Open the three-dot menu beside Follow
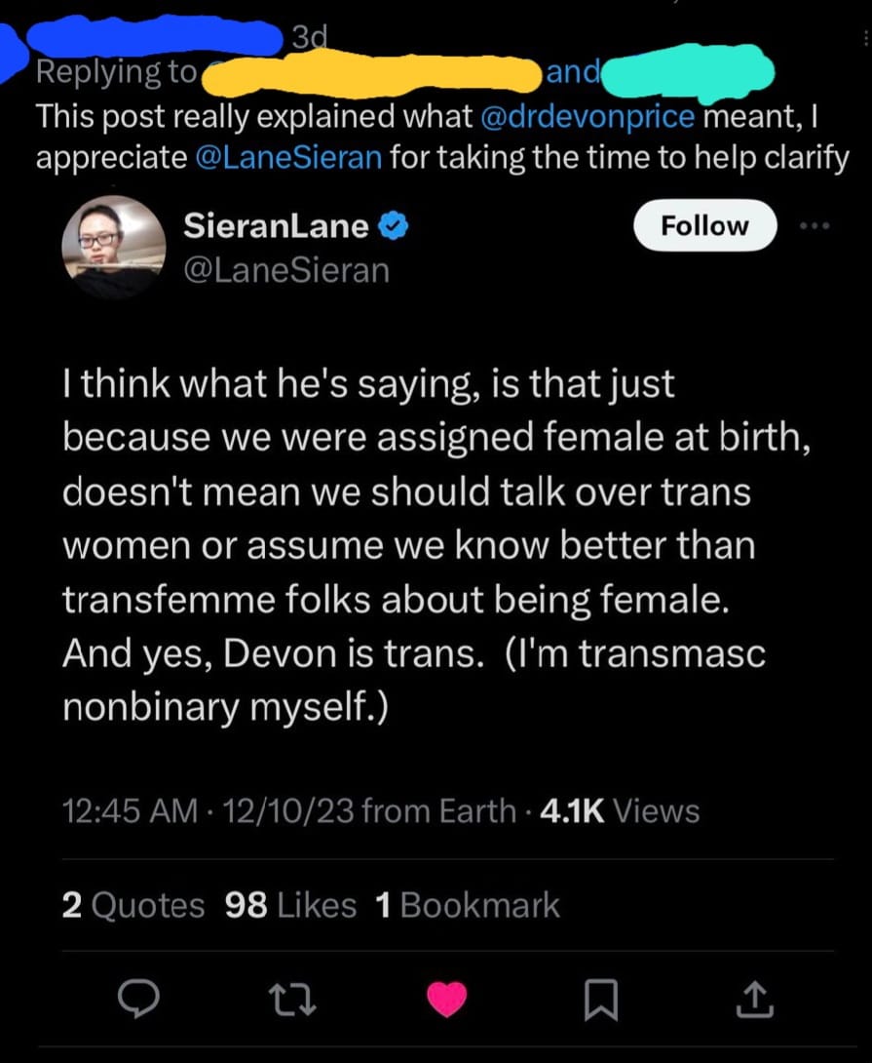This screenshot has height=1063, width=872. pyautogui.click(x=811, y=226)
